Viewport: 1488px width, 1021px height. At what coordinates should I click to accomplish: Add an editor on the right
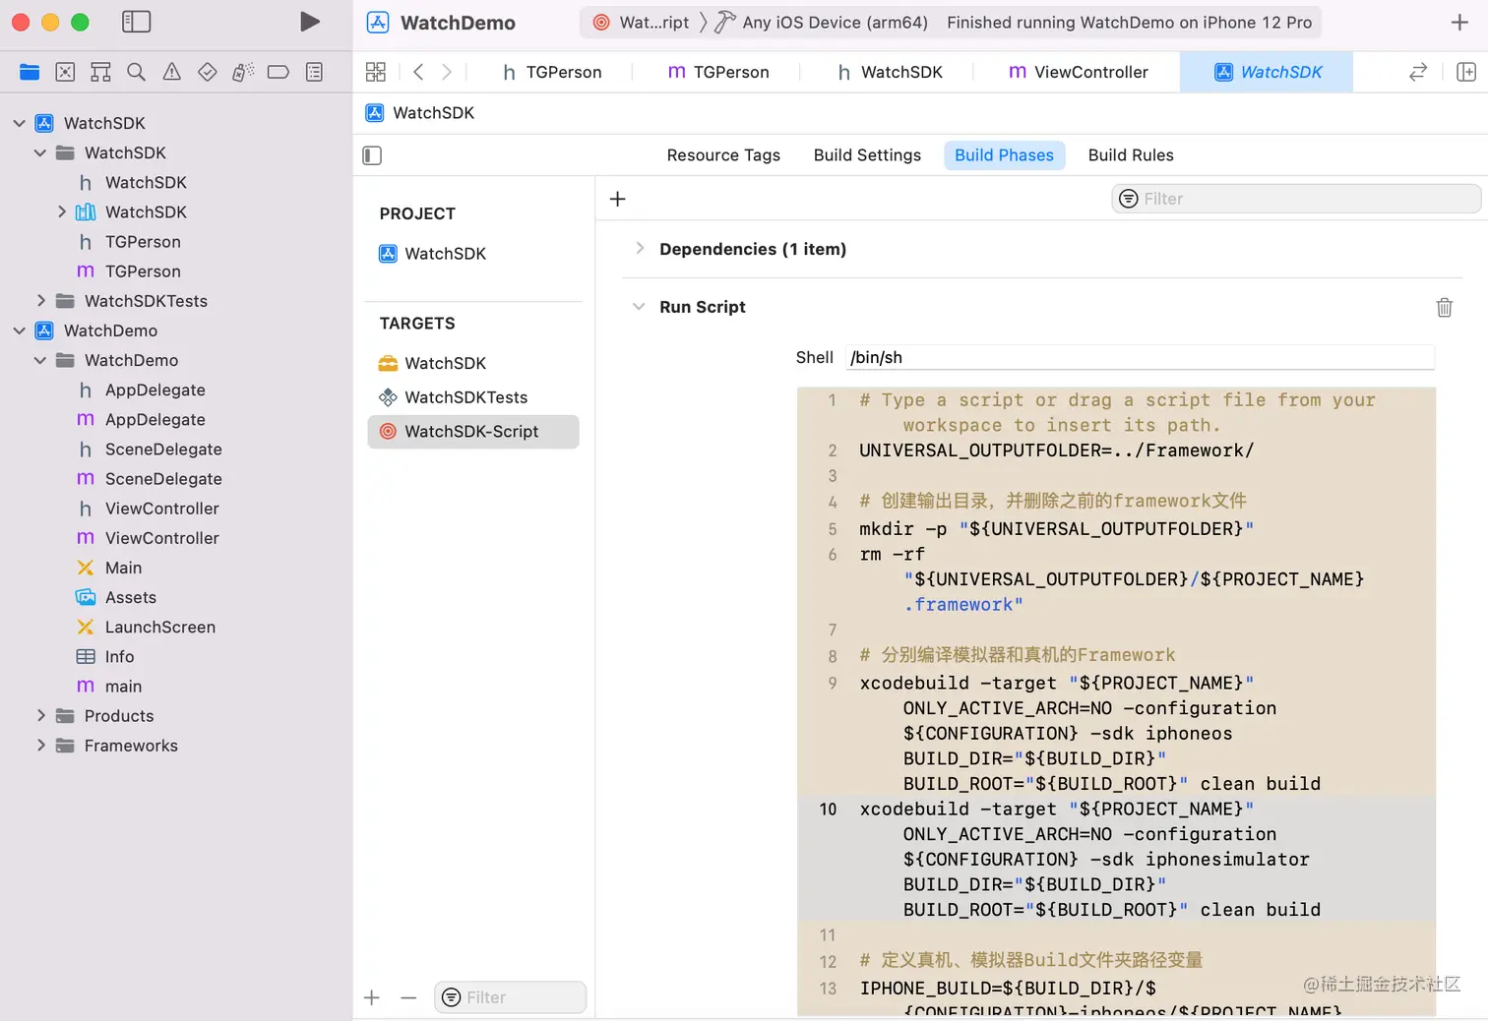pos(1466,72)
